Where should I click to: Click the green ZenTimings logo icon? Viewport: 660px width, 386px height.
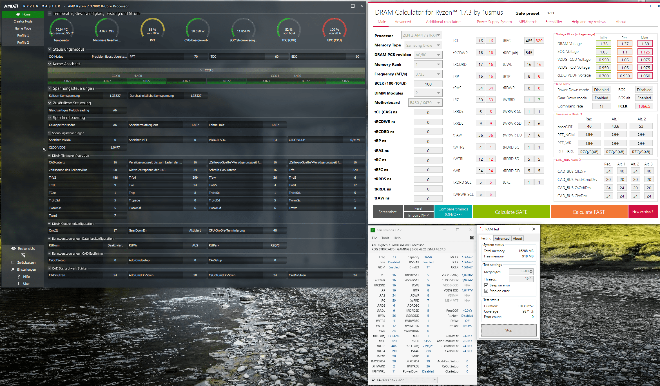[373, 230]
